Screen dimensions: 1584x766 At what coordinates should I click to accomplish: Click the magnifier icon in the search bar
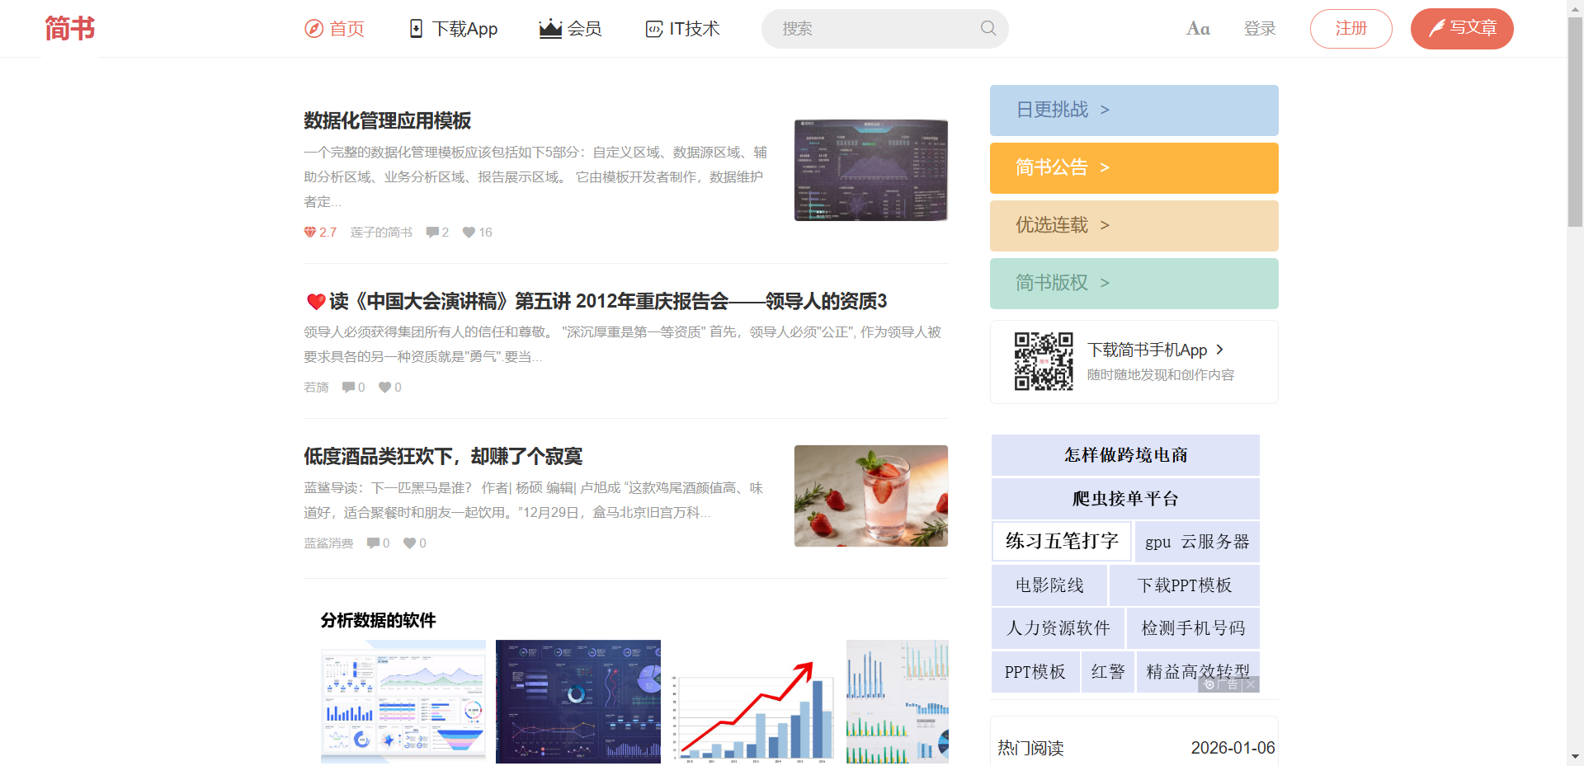point(988,28)
